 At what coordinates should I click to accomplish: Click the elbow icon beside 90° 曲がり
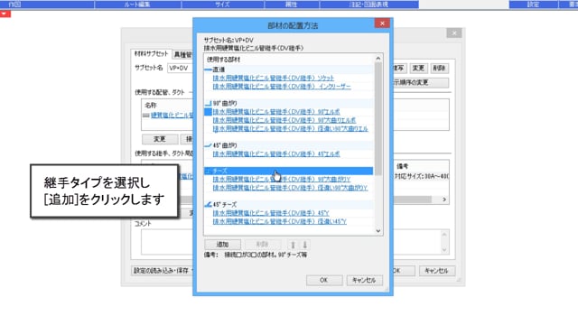coord(208,103)
